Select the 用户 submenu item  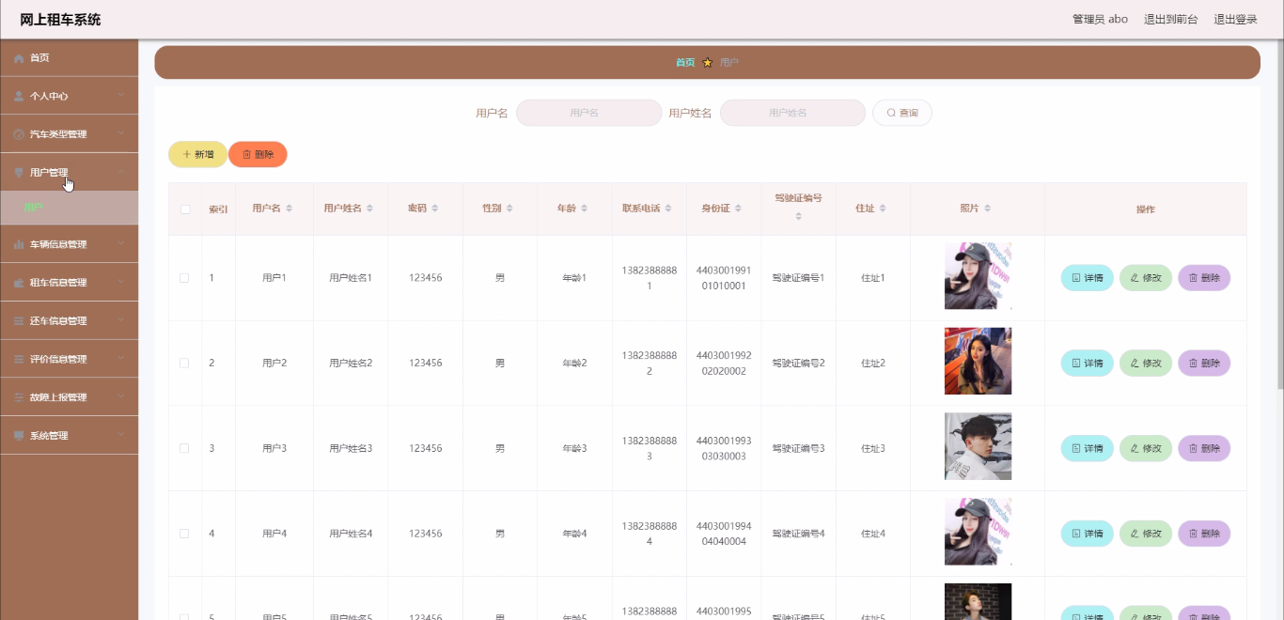tap(69, 208)
